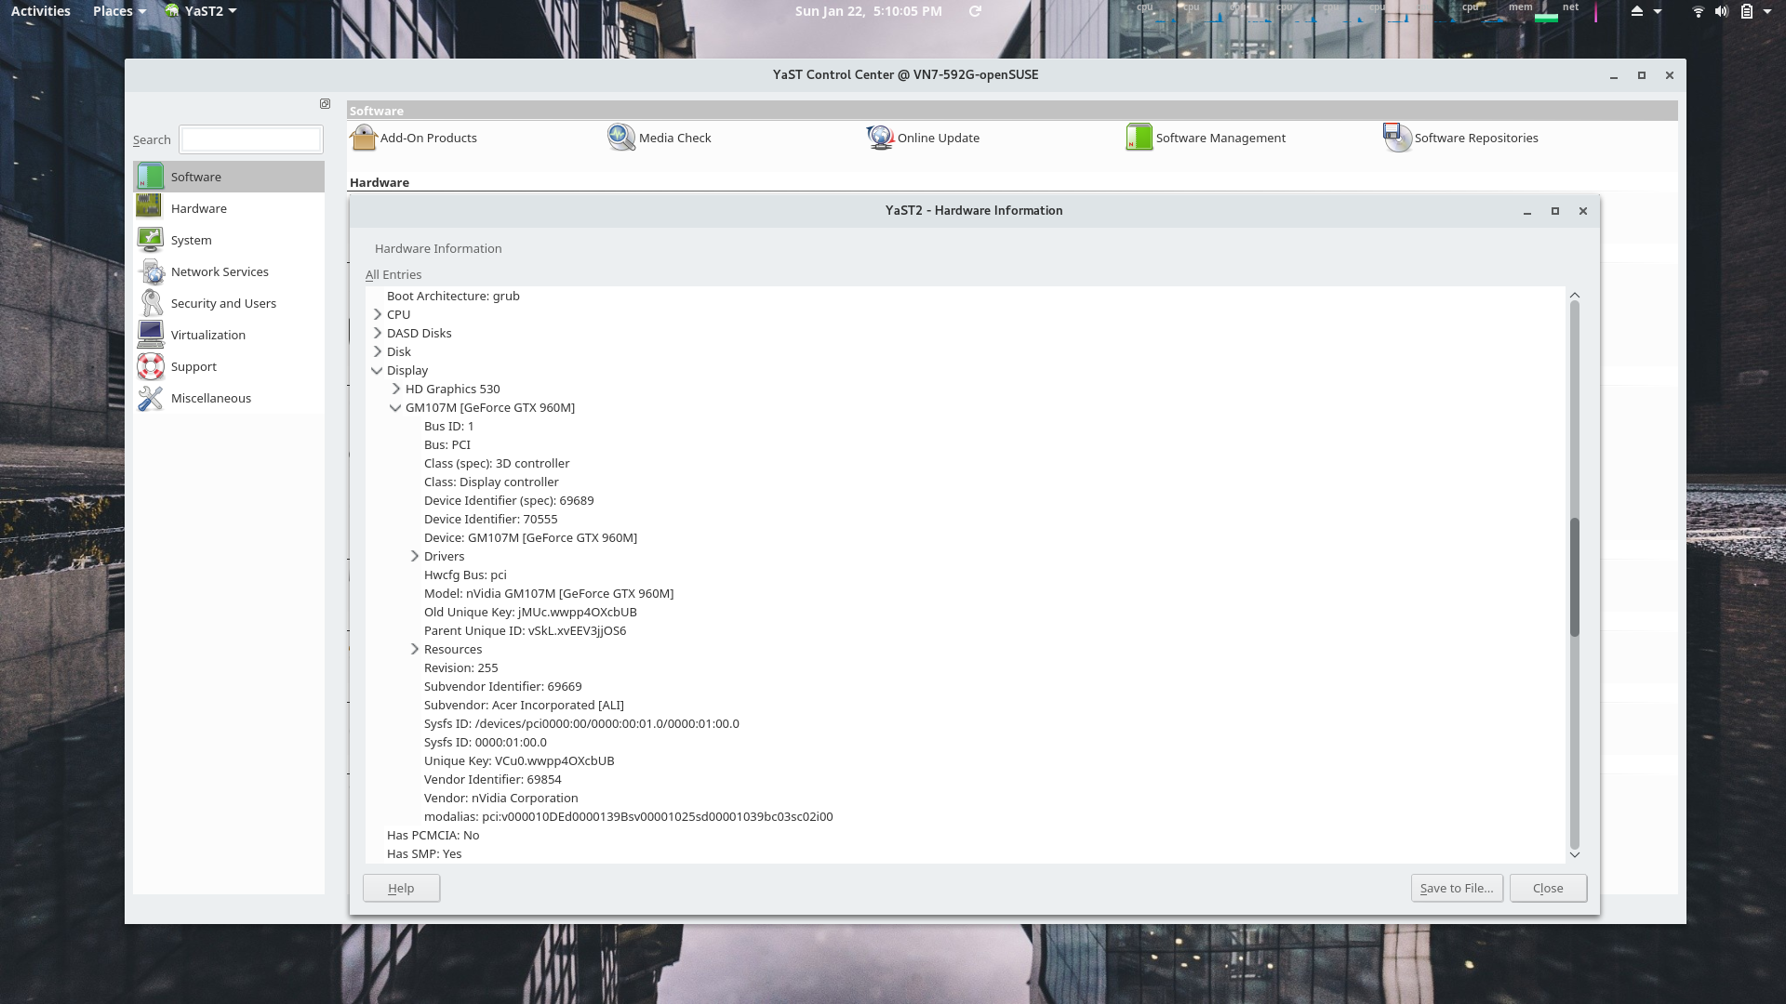The height and width of the screenshot is (1004, 1786).
Task: Select Software category icon in sidebar
Action: point(150,177)
